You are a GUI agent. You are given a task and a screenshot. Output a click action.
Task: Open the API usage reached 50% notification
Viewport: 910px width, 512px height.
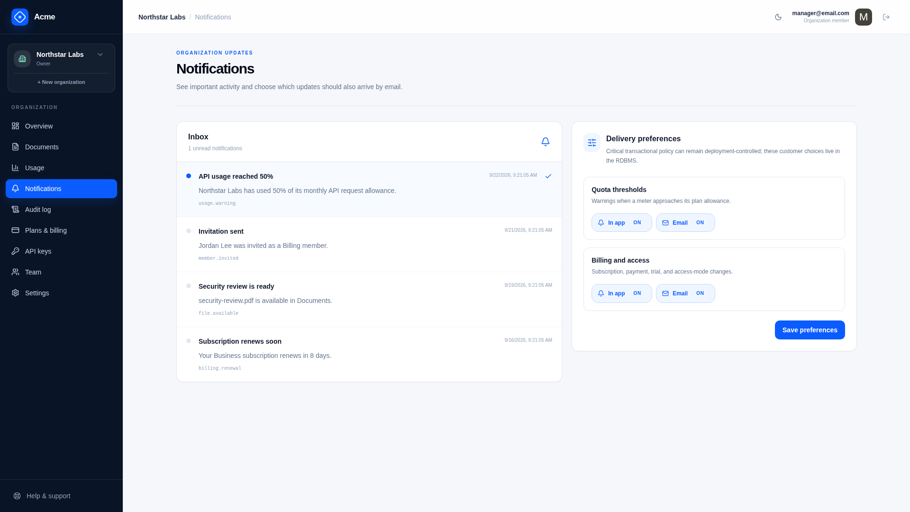(369, 190)
